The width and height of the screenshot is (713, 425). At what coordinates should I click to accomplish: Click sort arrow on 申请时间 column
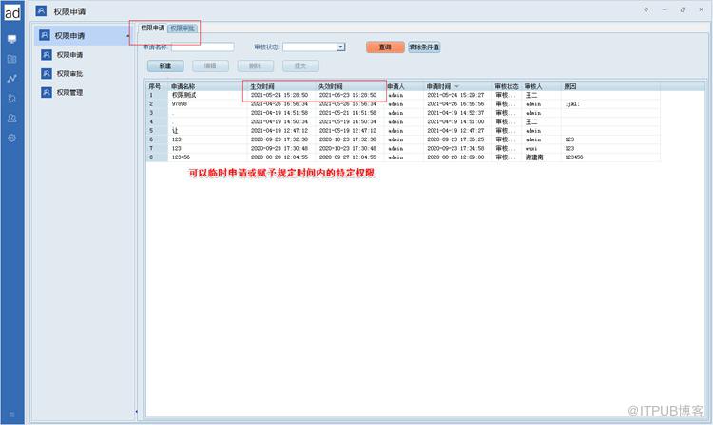point(456,86)
